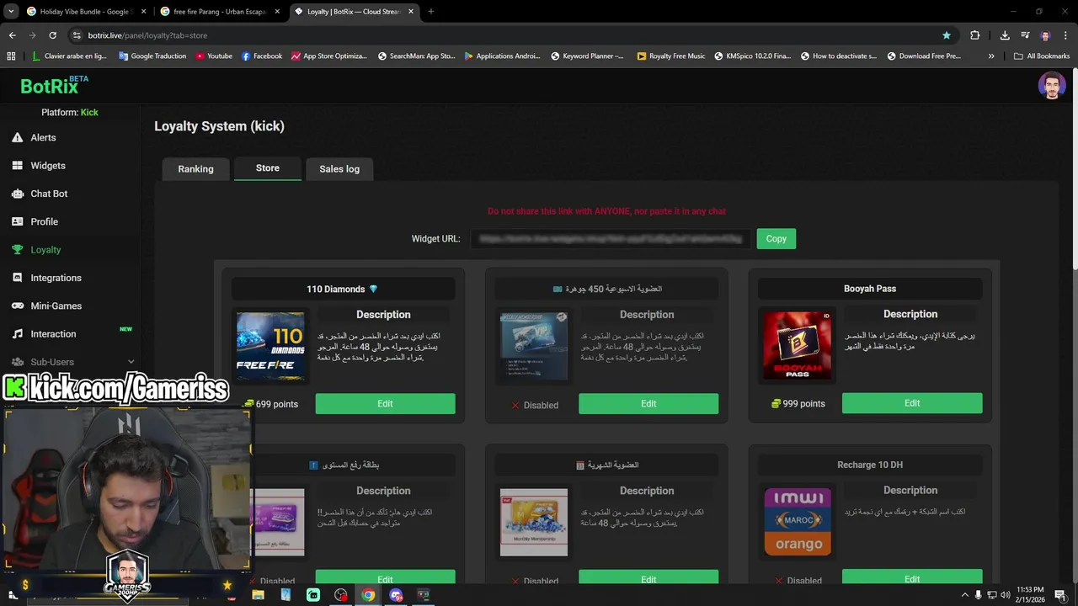This screenshot has width=1078, height=606.
Task: Open the All Bookmarks folder
Action: pos(1042,56)
